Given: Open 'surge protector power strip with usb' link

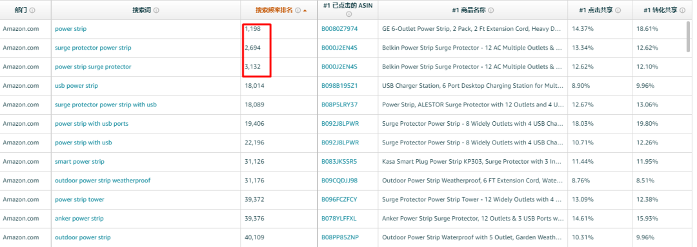Looking at the screenshot, I should pyautogui.click(x=106, y=105).
